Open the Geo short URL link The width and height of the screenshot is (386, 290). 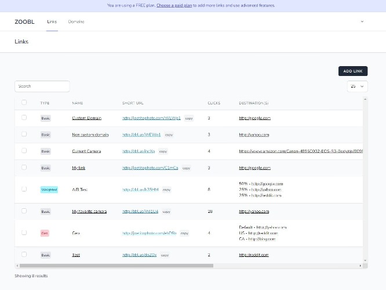(149, 233)
